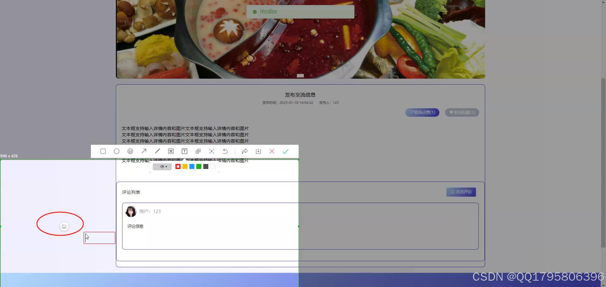Open the emoji sticker tool
Screen dimensions: 606x287
pos(130,151)
